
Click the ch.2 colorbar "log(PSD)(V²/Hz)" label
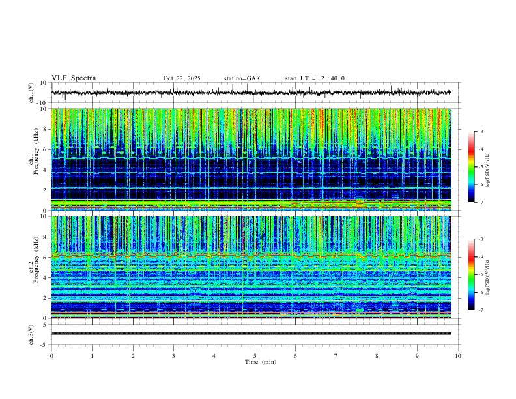coord(487,278)
